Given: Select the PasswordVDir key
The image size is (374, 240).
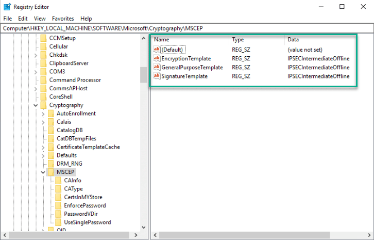Looking at the screenshot, I should tap(81, 214).
